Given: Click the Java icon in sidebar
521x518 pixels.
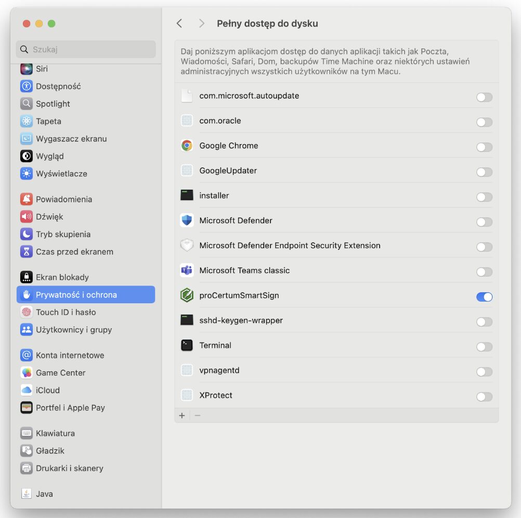Looking at the screenshot, I should coord(27,494).
